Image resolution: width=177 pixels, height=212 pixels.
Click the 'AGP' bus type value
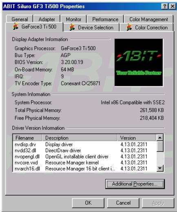(x=66, y=55)
